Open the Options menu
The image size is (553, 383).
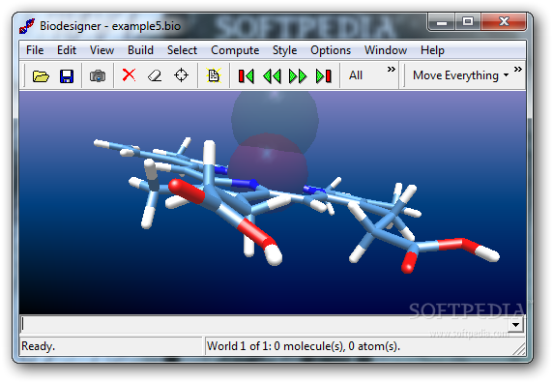pos(331,50)
